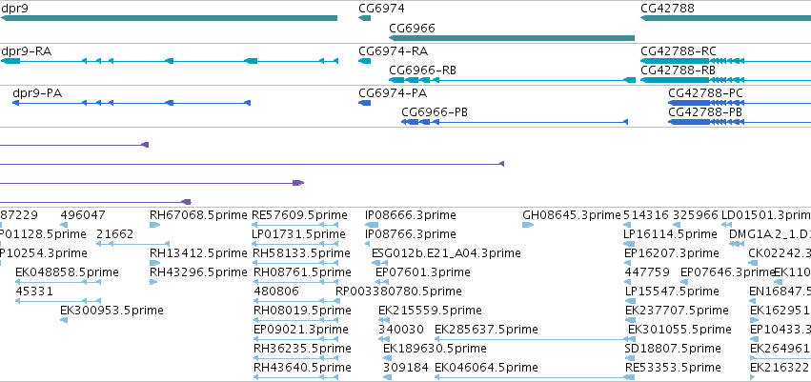Click the RH67068.5prime EST label
This screenshot has width=811, height=382.
198,215
